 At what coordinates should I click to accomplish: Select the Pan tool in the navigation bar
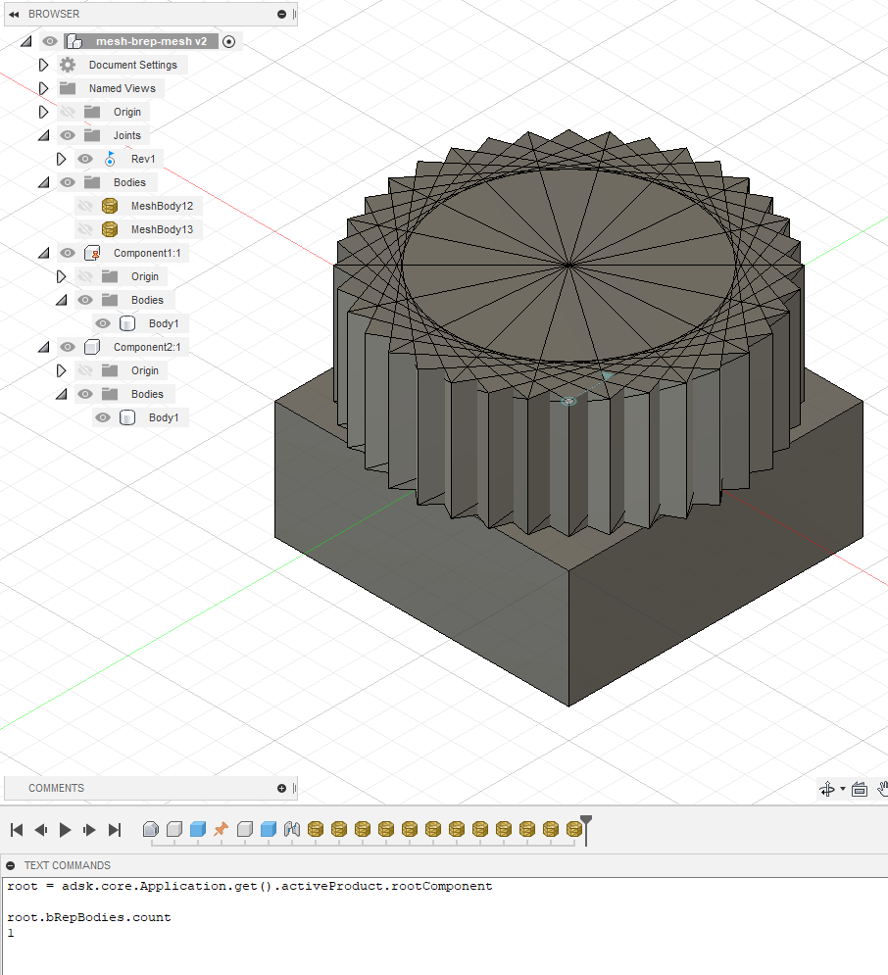coord(883,789)
